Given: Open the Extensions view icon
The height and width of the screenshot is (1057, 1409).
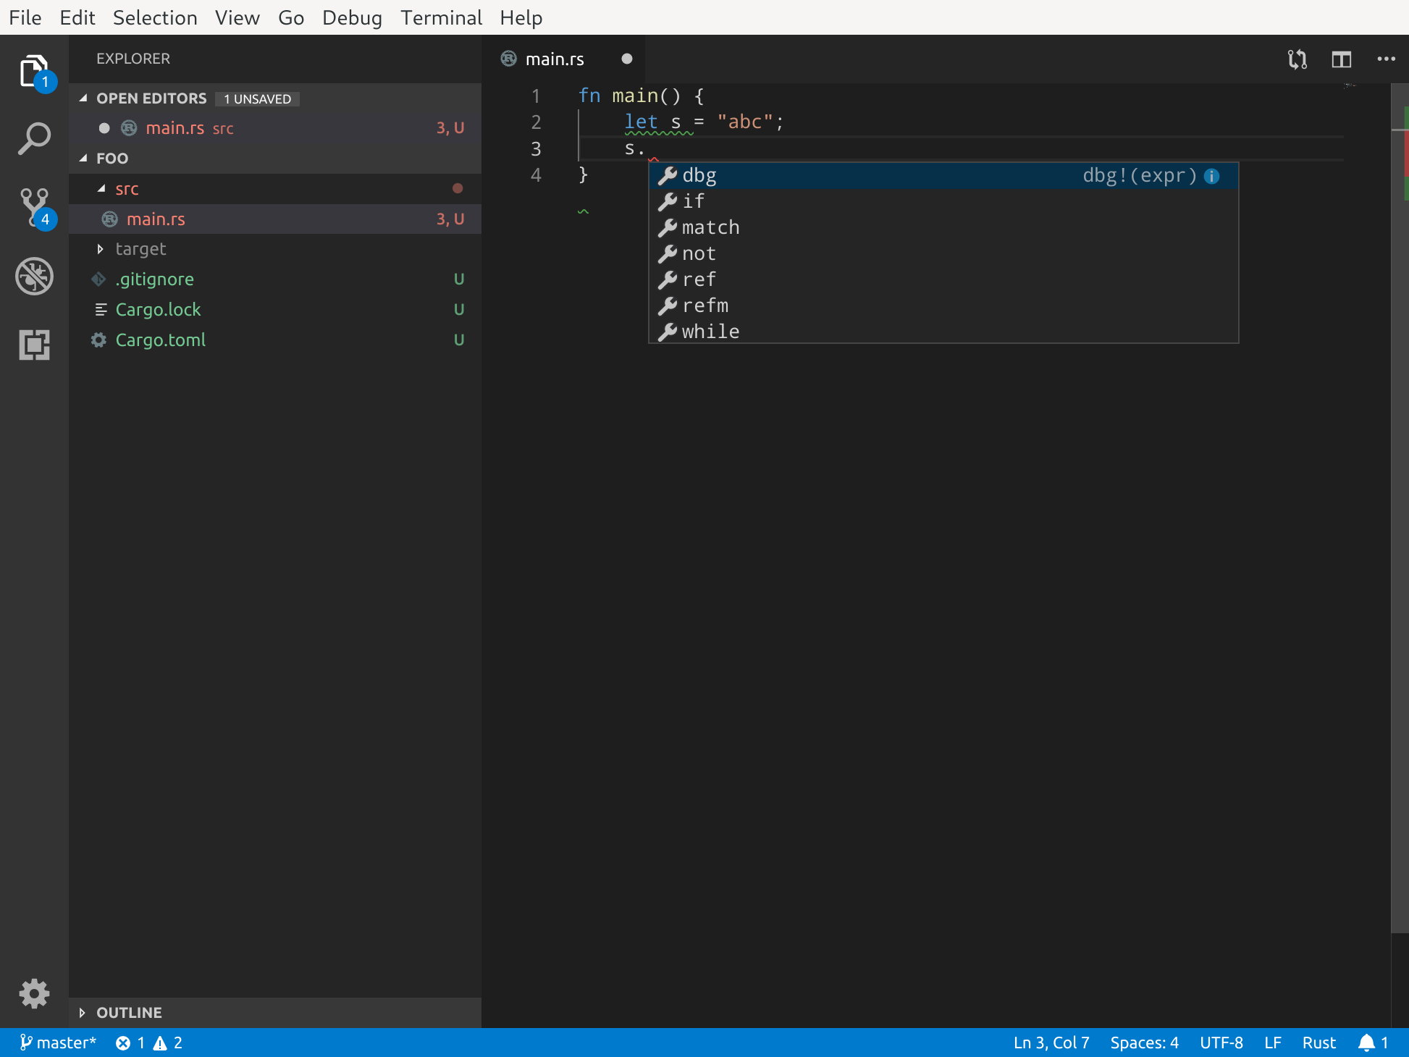Looking at the screenshot, I should click(33, 345).
